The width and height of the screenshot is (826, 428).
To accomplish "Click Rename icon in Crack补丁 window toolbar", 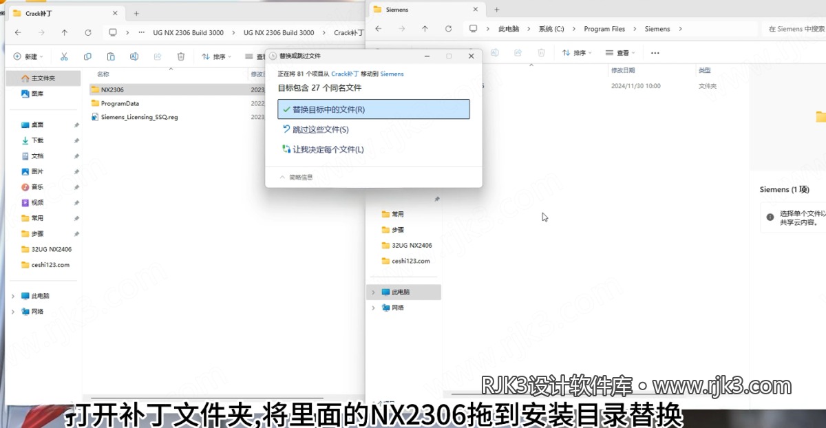I will (134, 56).
